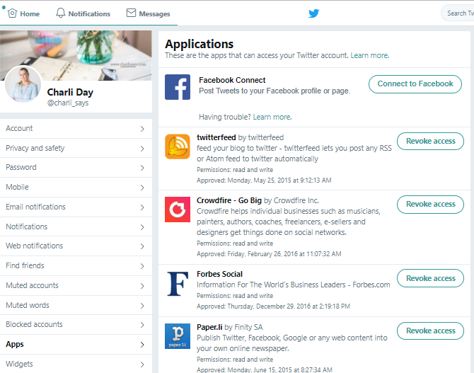The image size is (474, 373).
Task: Expand the Blocked accounts chevron
Action: [142, 325]
